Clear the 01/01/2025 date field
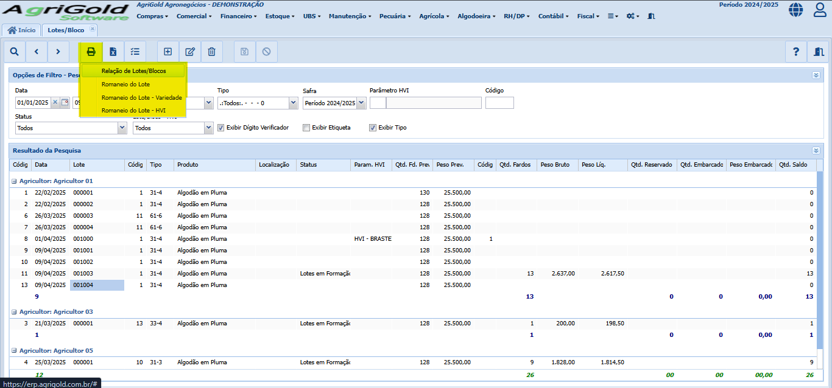 pos(55,103)
